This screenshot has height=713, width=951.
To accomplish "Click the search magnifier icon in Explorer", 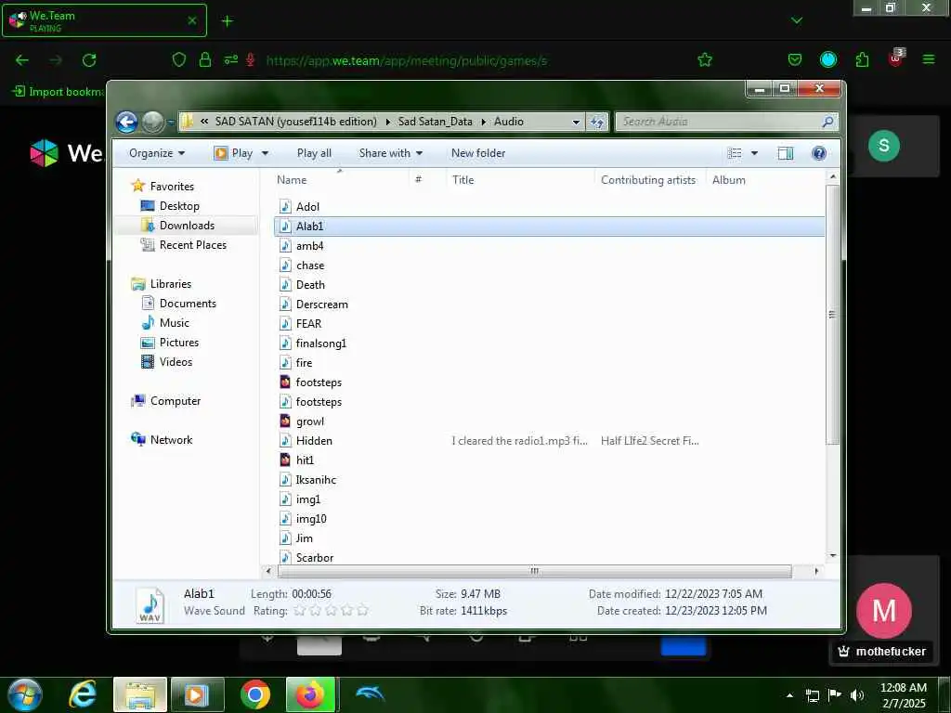I will coord(827,122).
